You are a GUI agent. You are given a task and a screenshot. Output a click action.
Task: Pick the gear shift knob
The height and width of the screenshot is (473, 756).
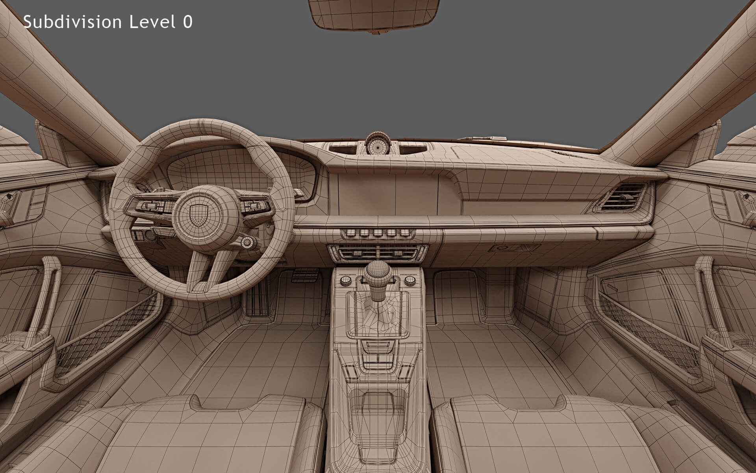[378, 273]
